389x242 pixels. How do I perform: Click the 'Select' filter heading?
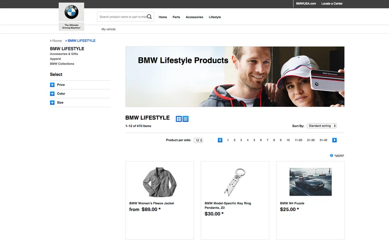[56, 75]
